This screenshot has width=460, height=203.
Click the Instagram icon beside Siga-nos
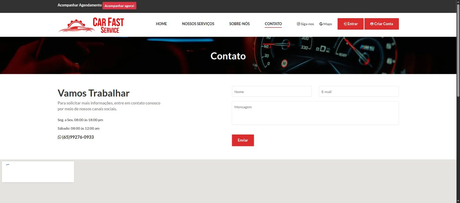click(298, 24)
